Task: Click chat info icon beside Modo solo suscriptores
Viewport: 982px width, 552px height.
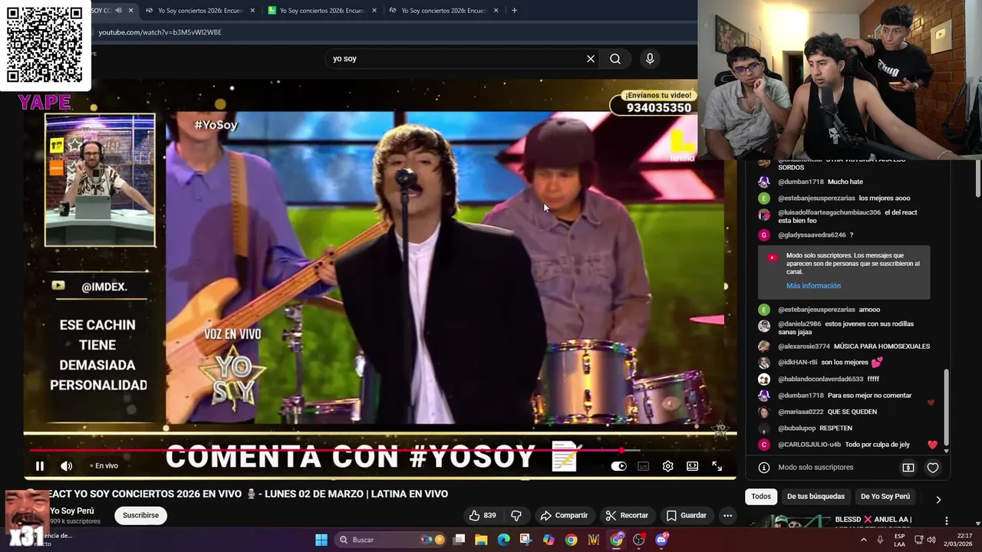Action: coord(764,468)
